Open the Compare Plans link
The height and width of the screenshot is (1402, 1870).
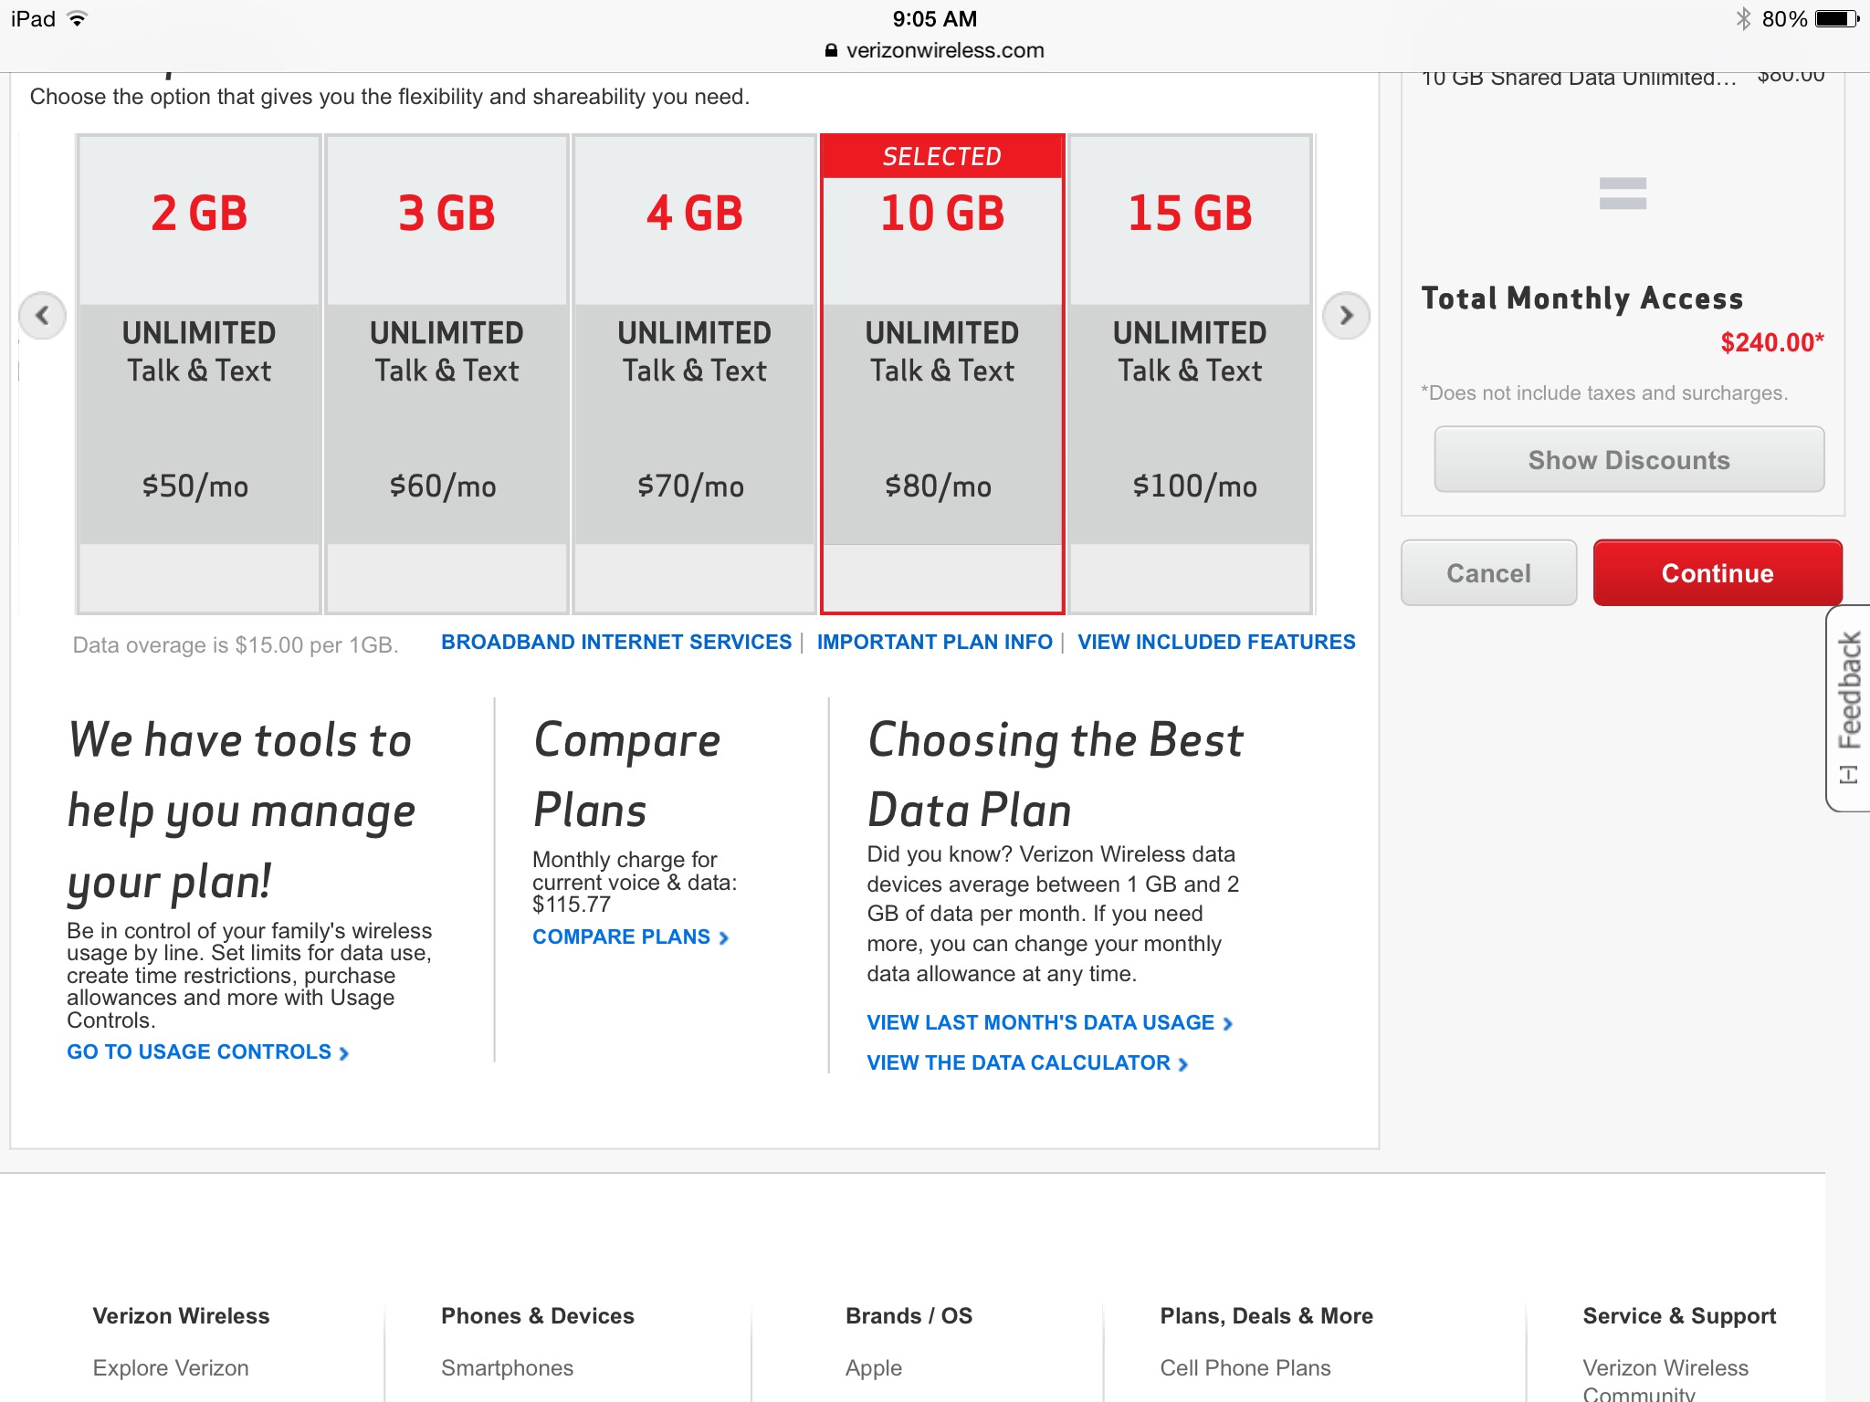tap(630, 937)
